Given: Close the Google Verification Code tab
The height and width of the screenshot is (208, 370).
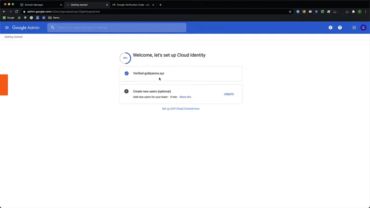Looking at the screenshot, I should 153,5.
